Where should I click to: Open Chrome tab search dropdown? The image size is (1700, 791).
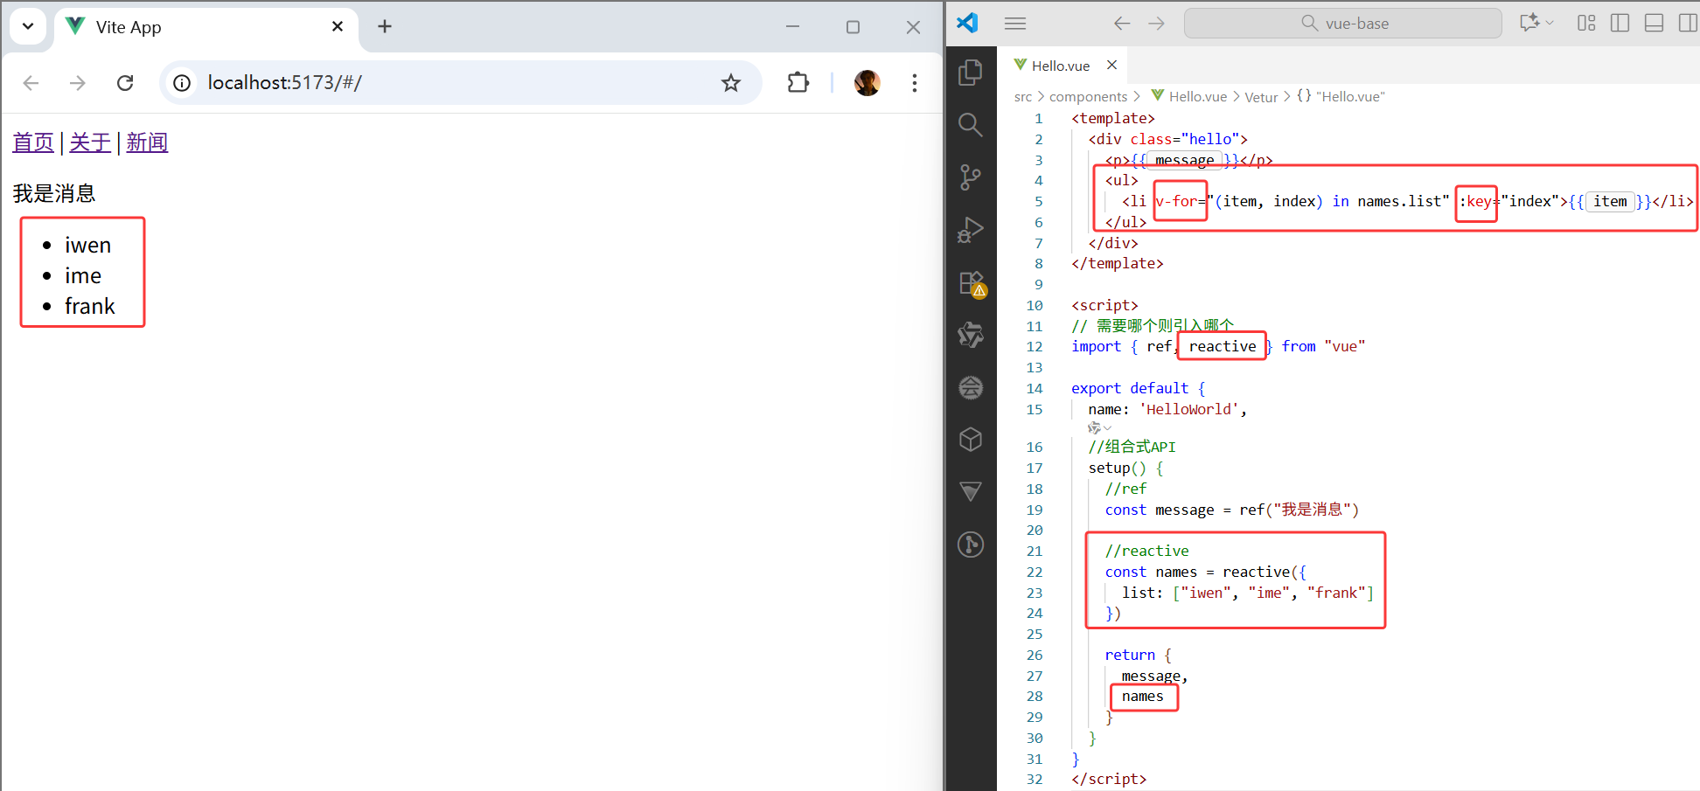pos(28,26)
